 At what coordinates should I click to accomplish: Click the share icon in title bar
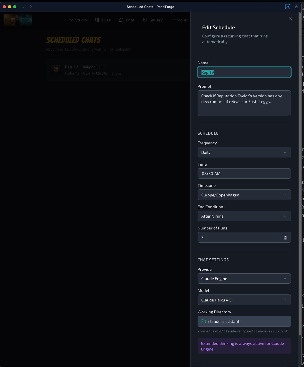pos(297,7)
